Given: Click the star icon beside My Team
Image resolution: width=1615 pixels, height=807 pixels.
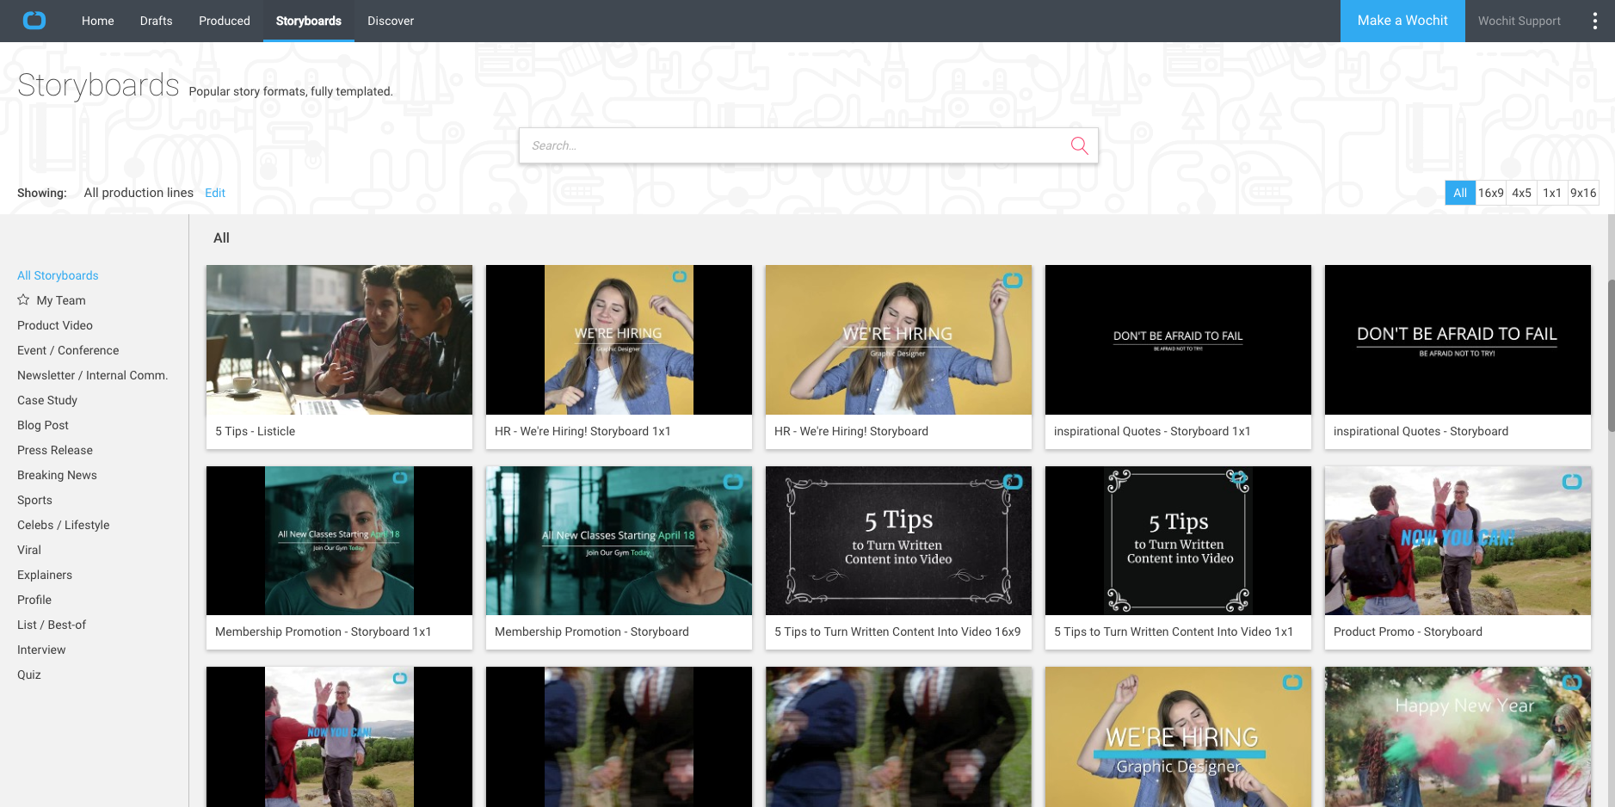Looking at the screenshot, I should point(23,299).
